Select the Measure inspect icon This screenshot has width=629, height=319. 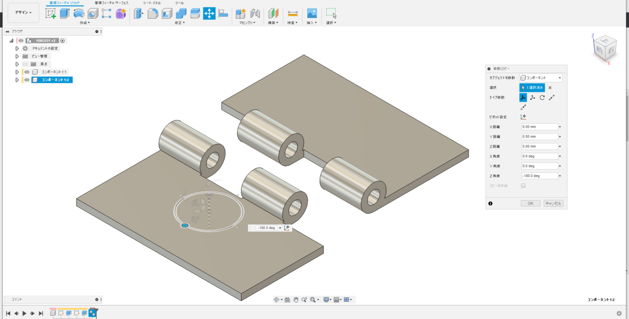click(x=292, y=14)
